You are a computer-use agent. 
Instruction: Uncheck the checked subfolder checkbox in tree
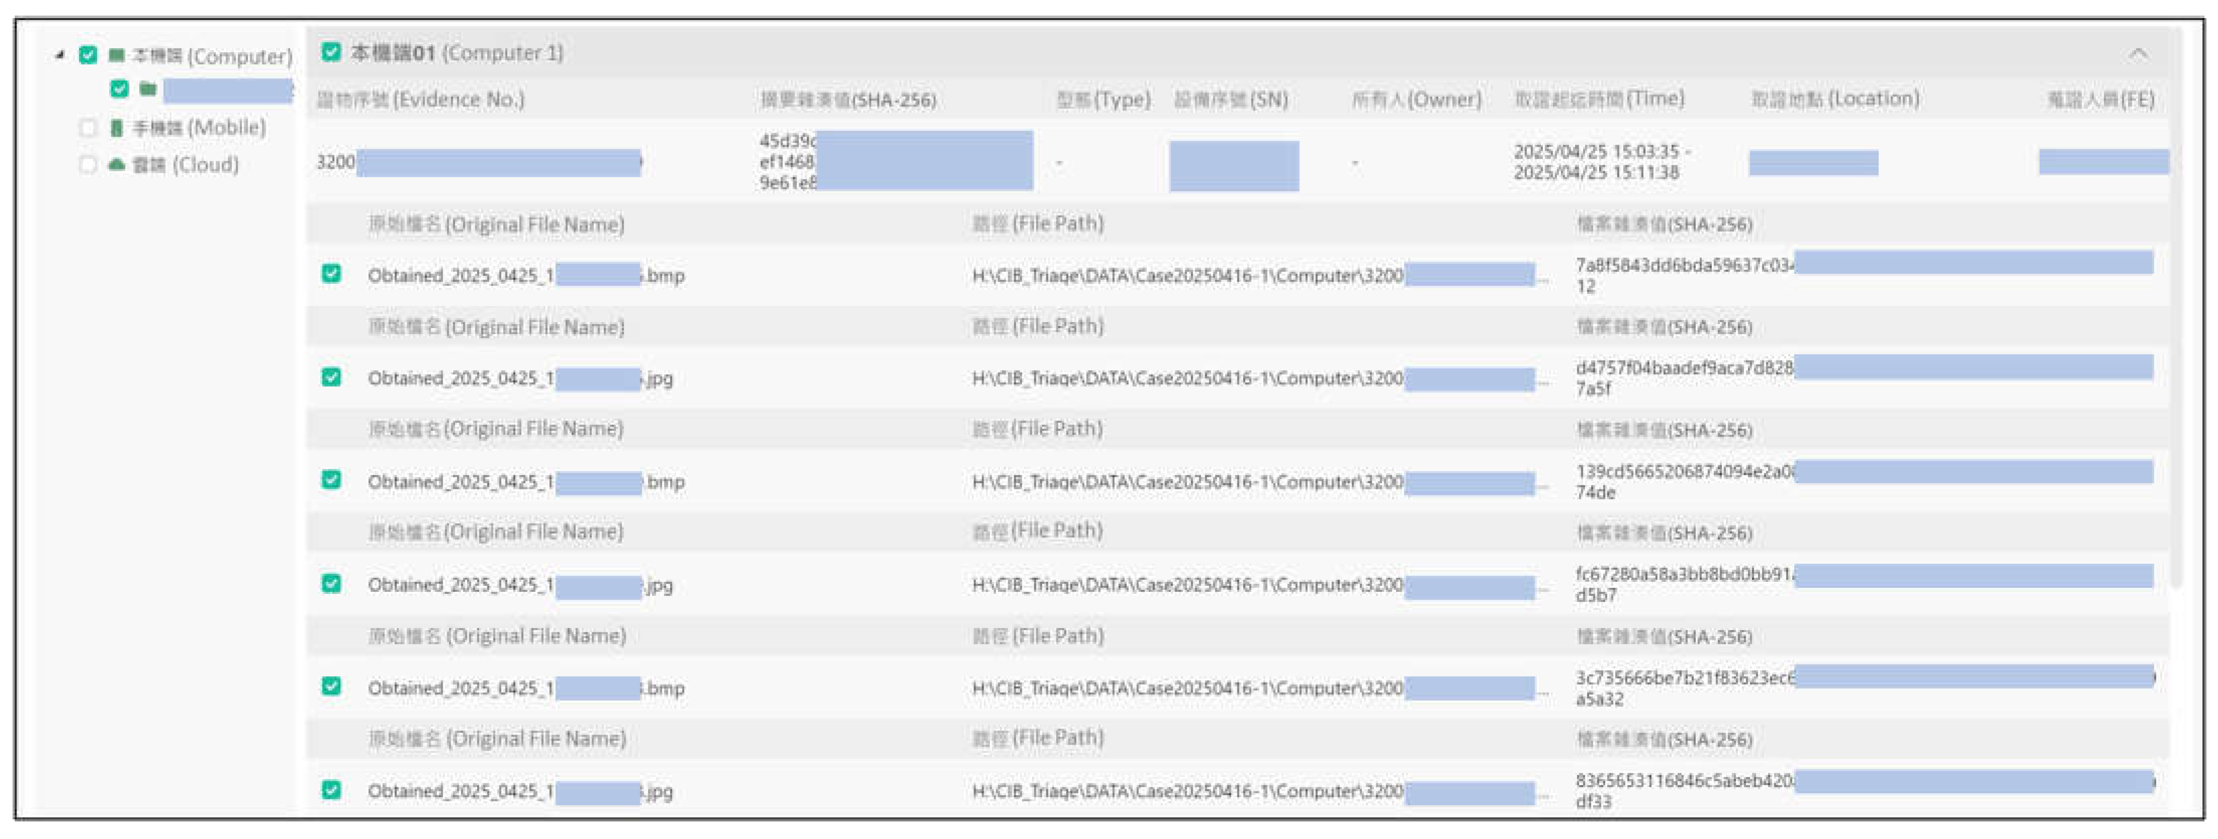(120, 89)
